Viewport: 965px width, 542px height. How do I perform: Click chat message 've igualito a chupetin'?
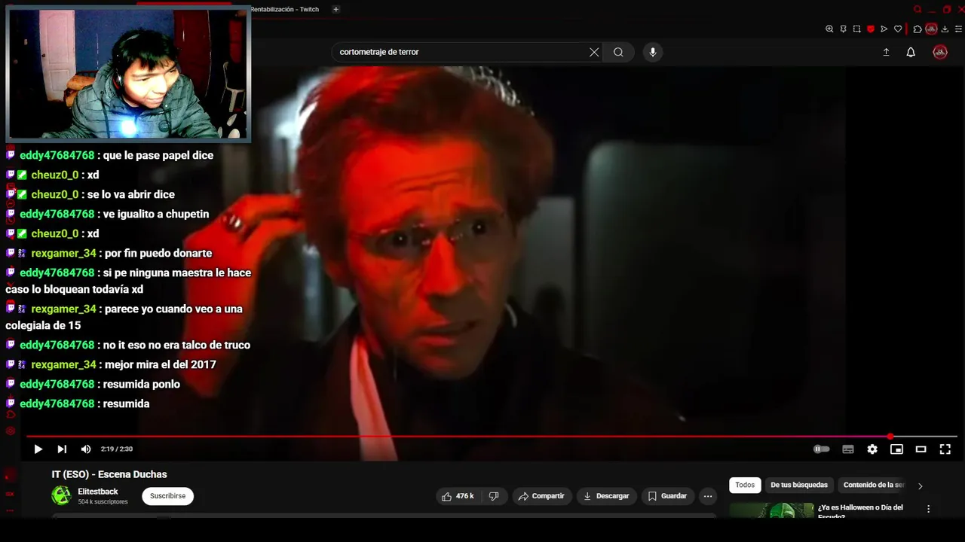(x=156, y=214)
